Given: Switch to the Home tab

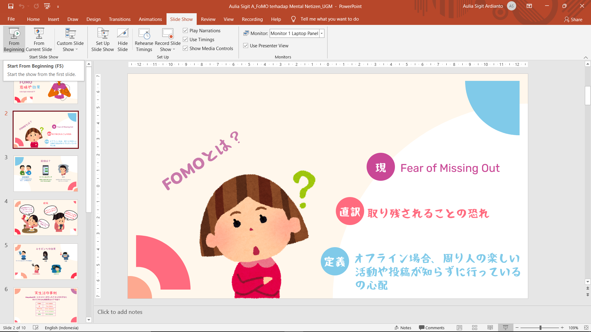Looking at the screenshot, I should tap(33, 19).
